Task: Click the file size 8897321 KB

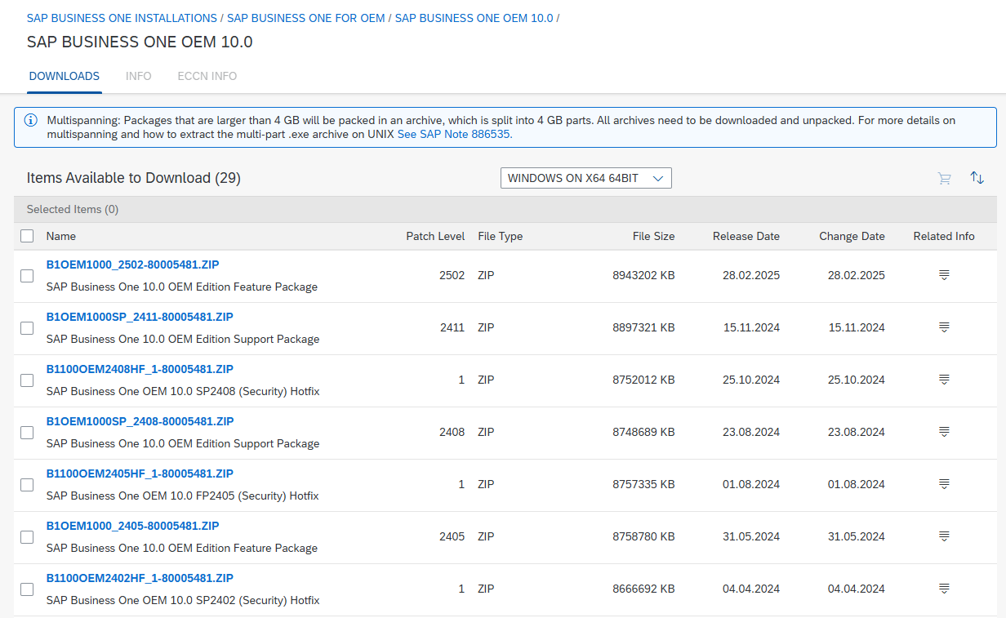Action: (643, 327)
